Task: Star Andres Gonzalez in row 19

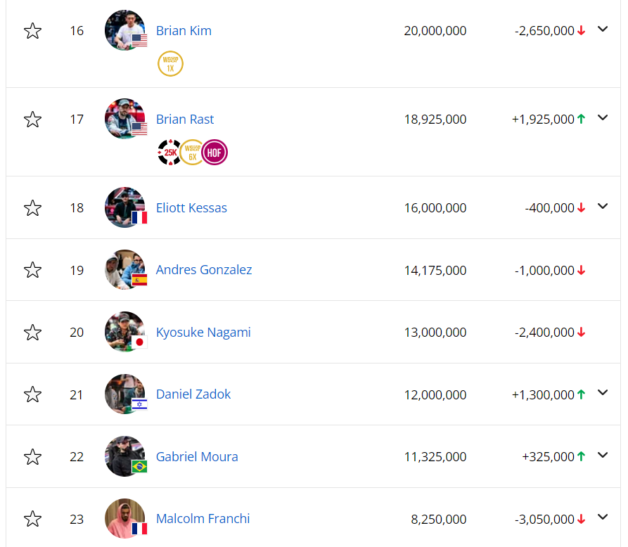Action: point(32,270)
